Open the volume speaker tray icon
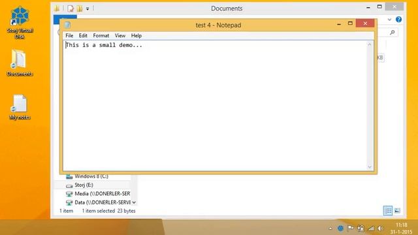 [x=380, y=228]
